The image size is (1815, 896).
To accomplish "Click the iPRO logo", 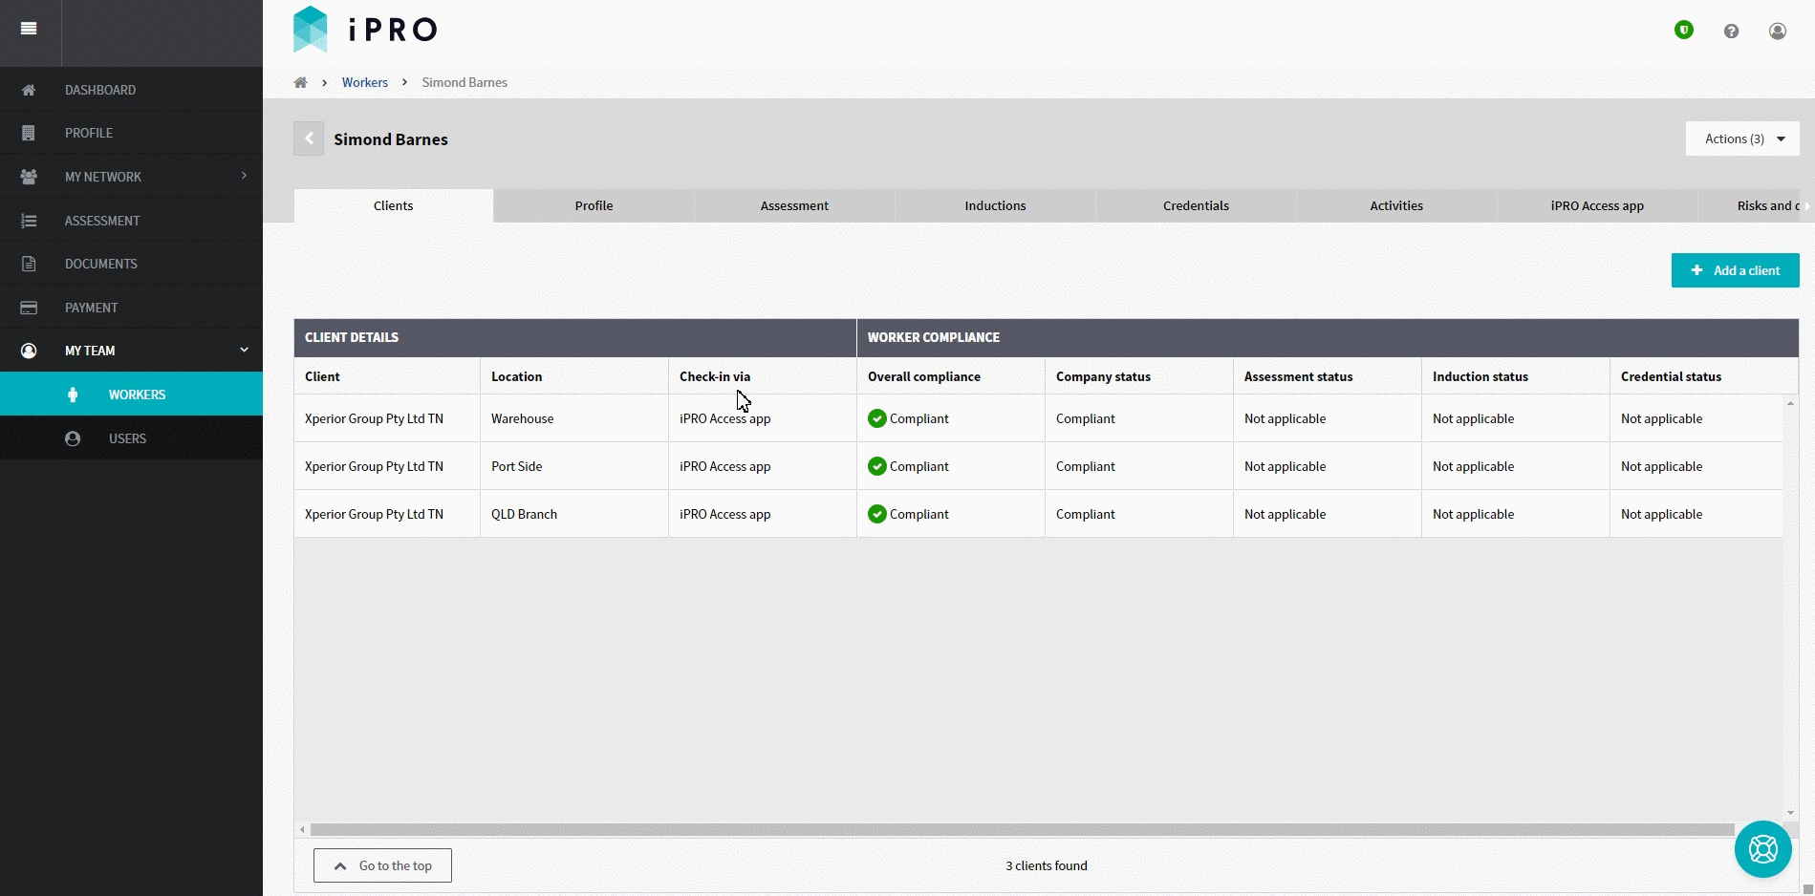I will pyautogui.click(x=365, y=30).
